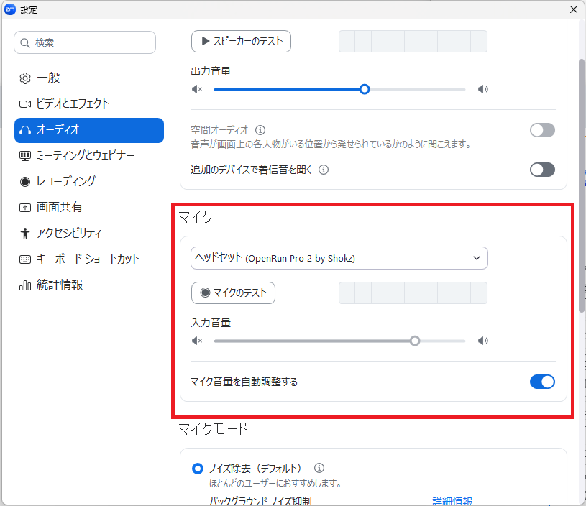This screenshot has height=506, width=586.
Task: Click the マイクのテスト button
Action: 233,293
